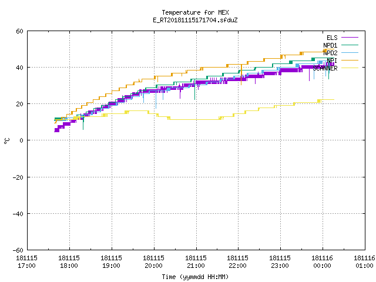Click the chart title "Temperature for MEX"

click(x=195, y=12)
